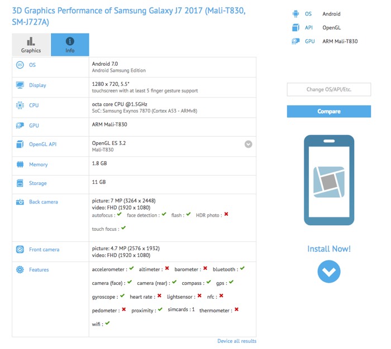Image resolution: width=391 pixels, height=349 pixels.
Task: Click the nfc red cross mark
Action: click(x=221, y=295)
